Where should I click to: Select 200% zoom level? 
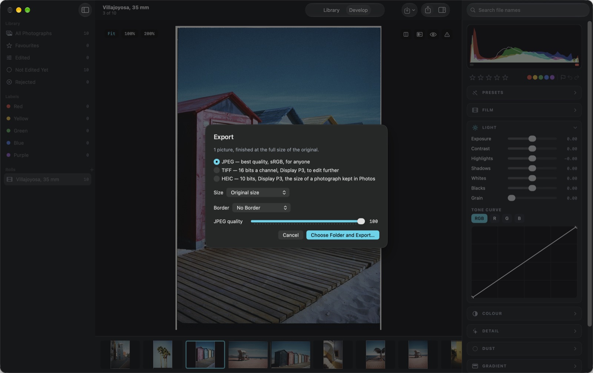(149, 34)
